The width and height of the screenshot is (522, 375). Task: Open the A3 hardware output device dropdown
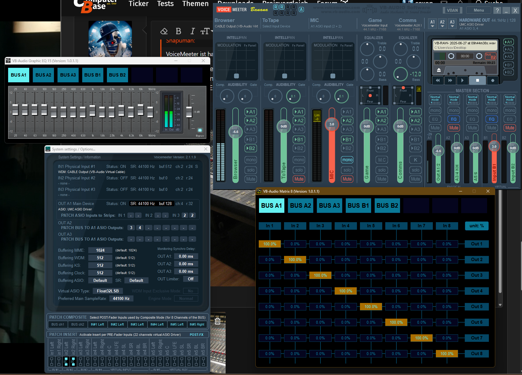pyautogui.click(x=452, y=24)
